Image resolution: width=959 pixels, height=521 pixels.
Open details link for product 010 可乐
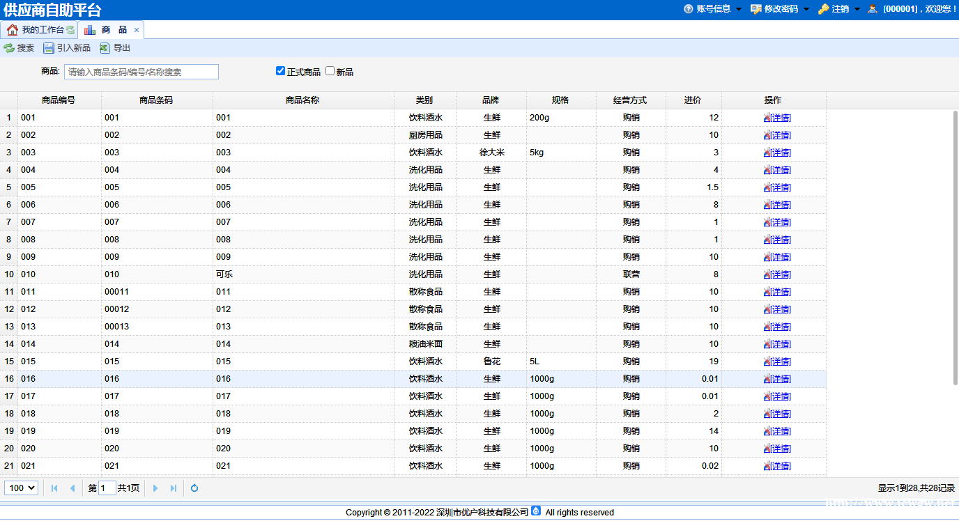point(780,274)
